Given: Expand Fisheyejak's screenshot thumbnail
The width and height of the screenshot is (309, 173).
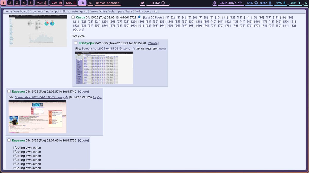Looking at the screenshot, I should [x=104, y=68].
